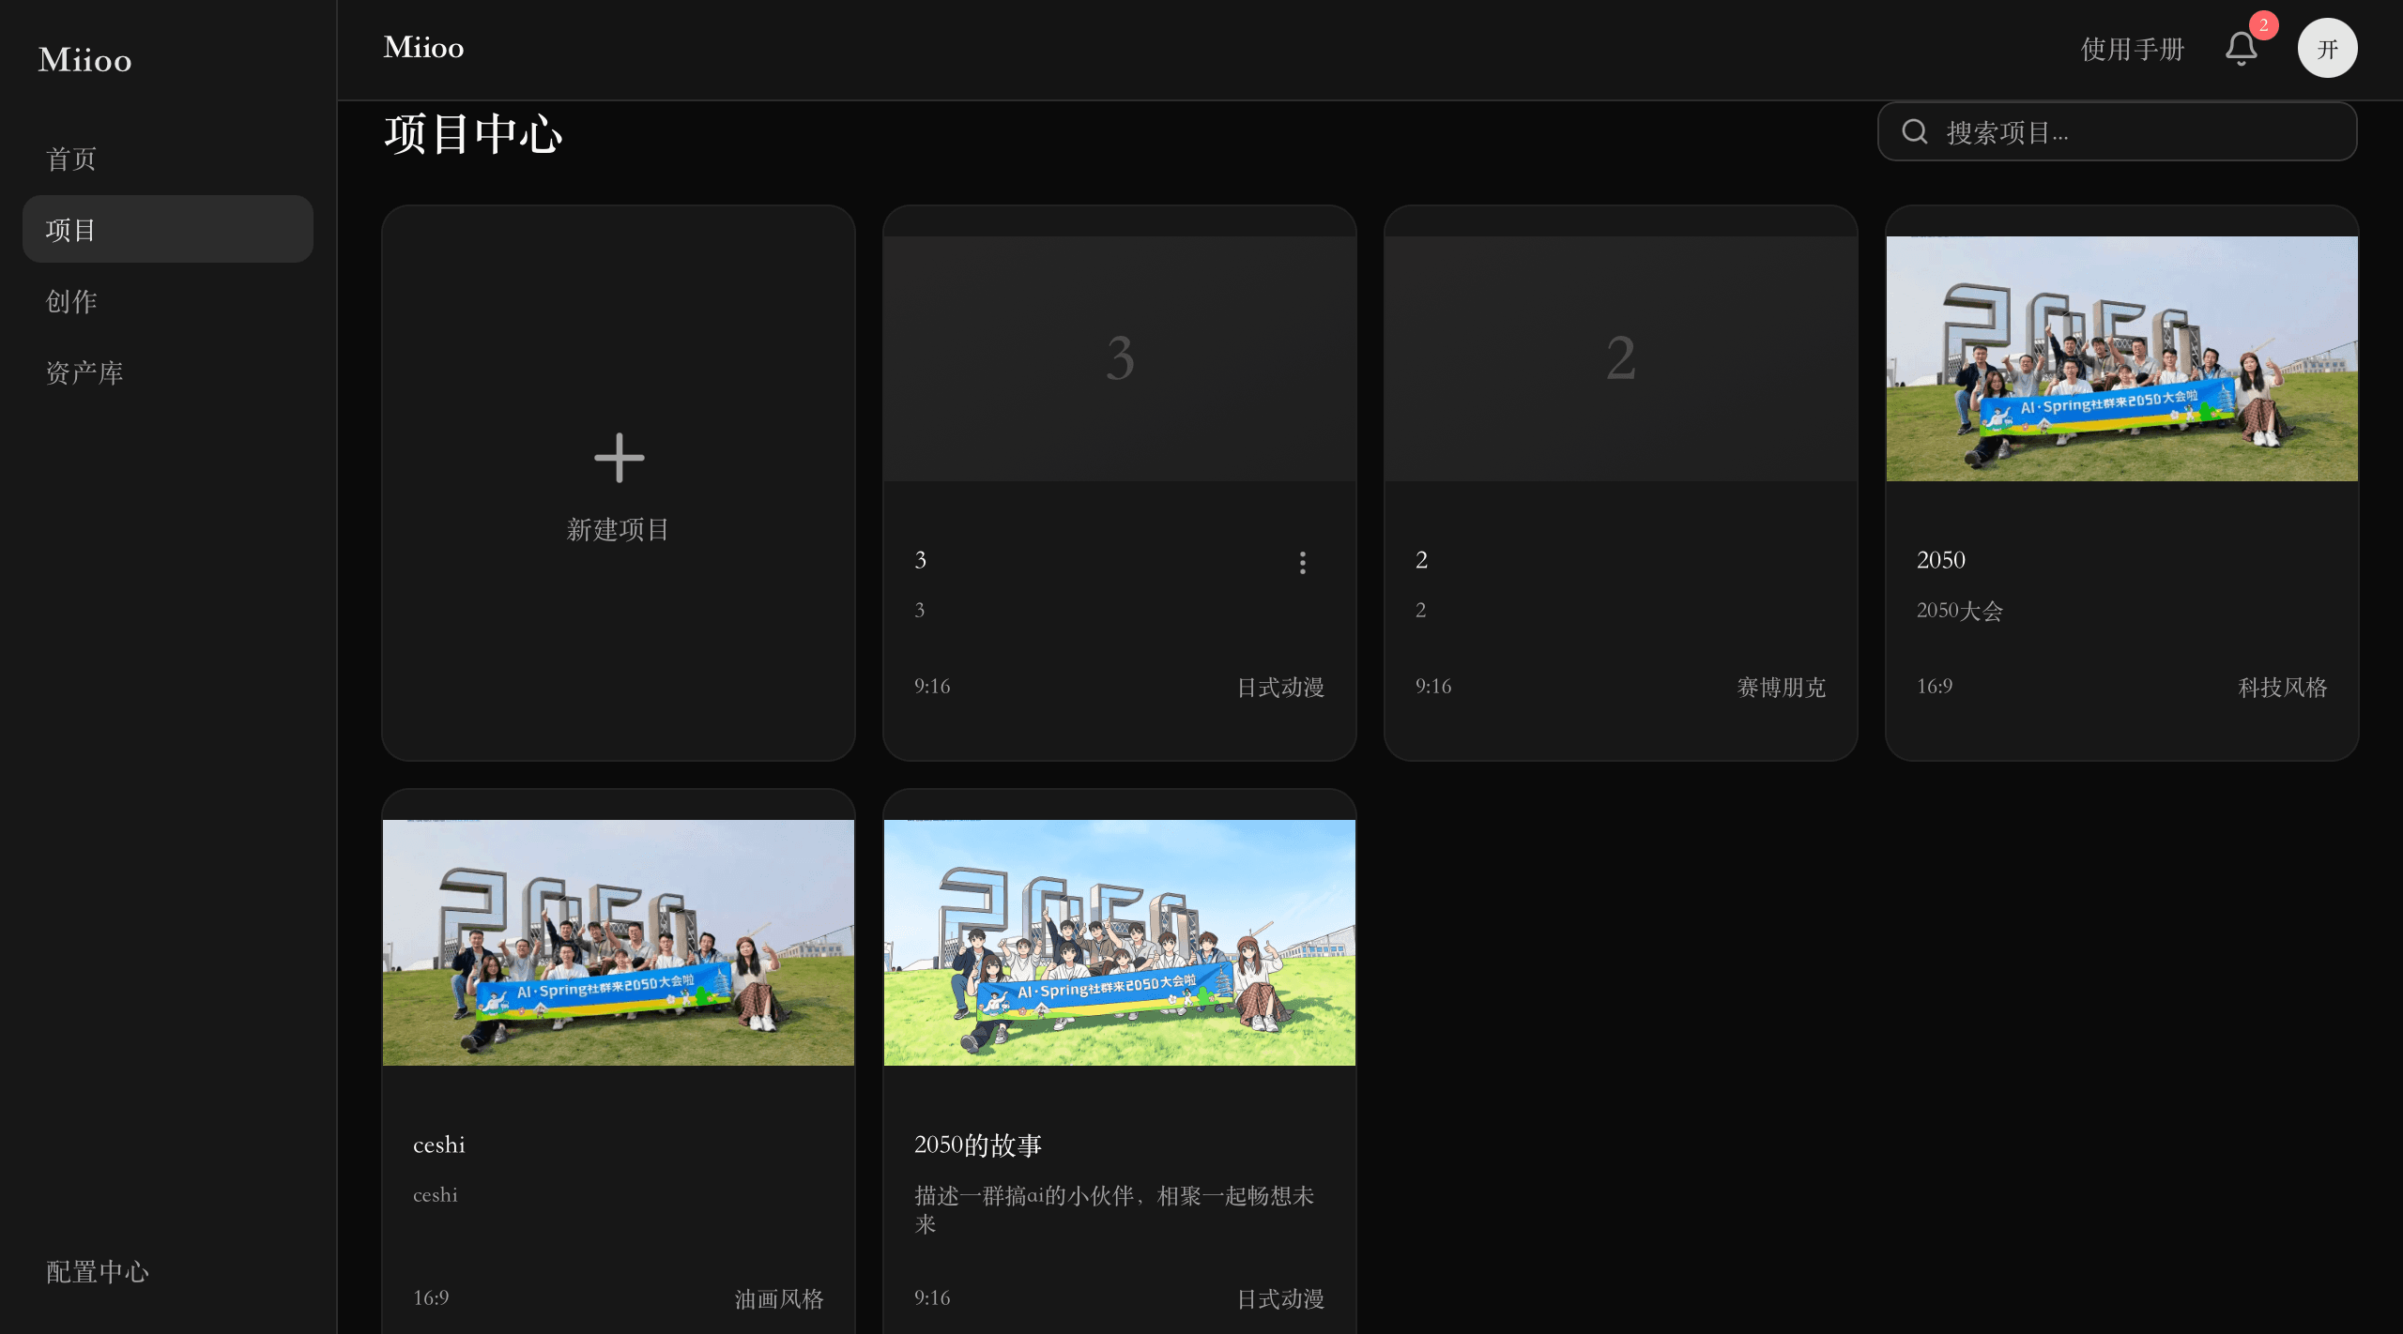Open the notification bell
Viewport: 2403px width, 1334px height.
point(2241,49)
